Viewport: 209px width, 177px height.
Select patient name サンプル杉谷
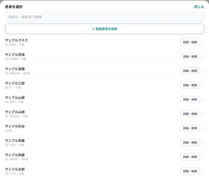coord(15,126)
